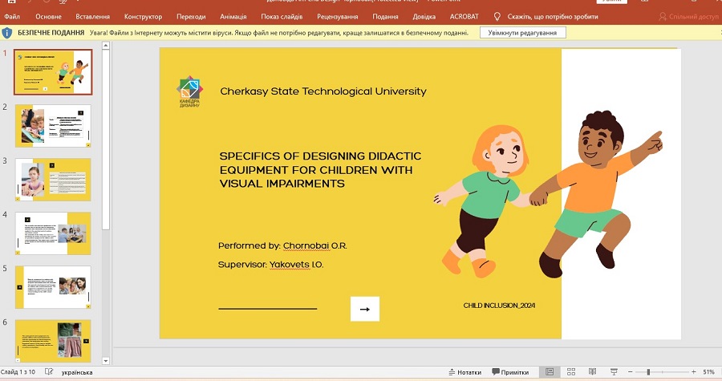Open the Вставлення ribbon tab
This screenshot has width=722, height=381.
(92, 17)
